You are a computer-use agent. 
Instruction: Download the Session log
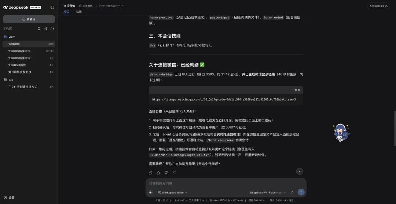[x=378, y=6]
